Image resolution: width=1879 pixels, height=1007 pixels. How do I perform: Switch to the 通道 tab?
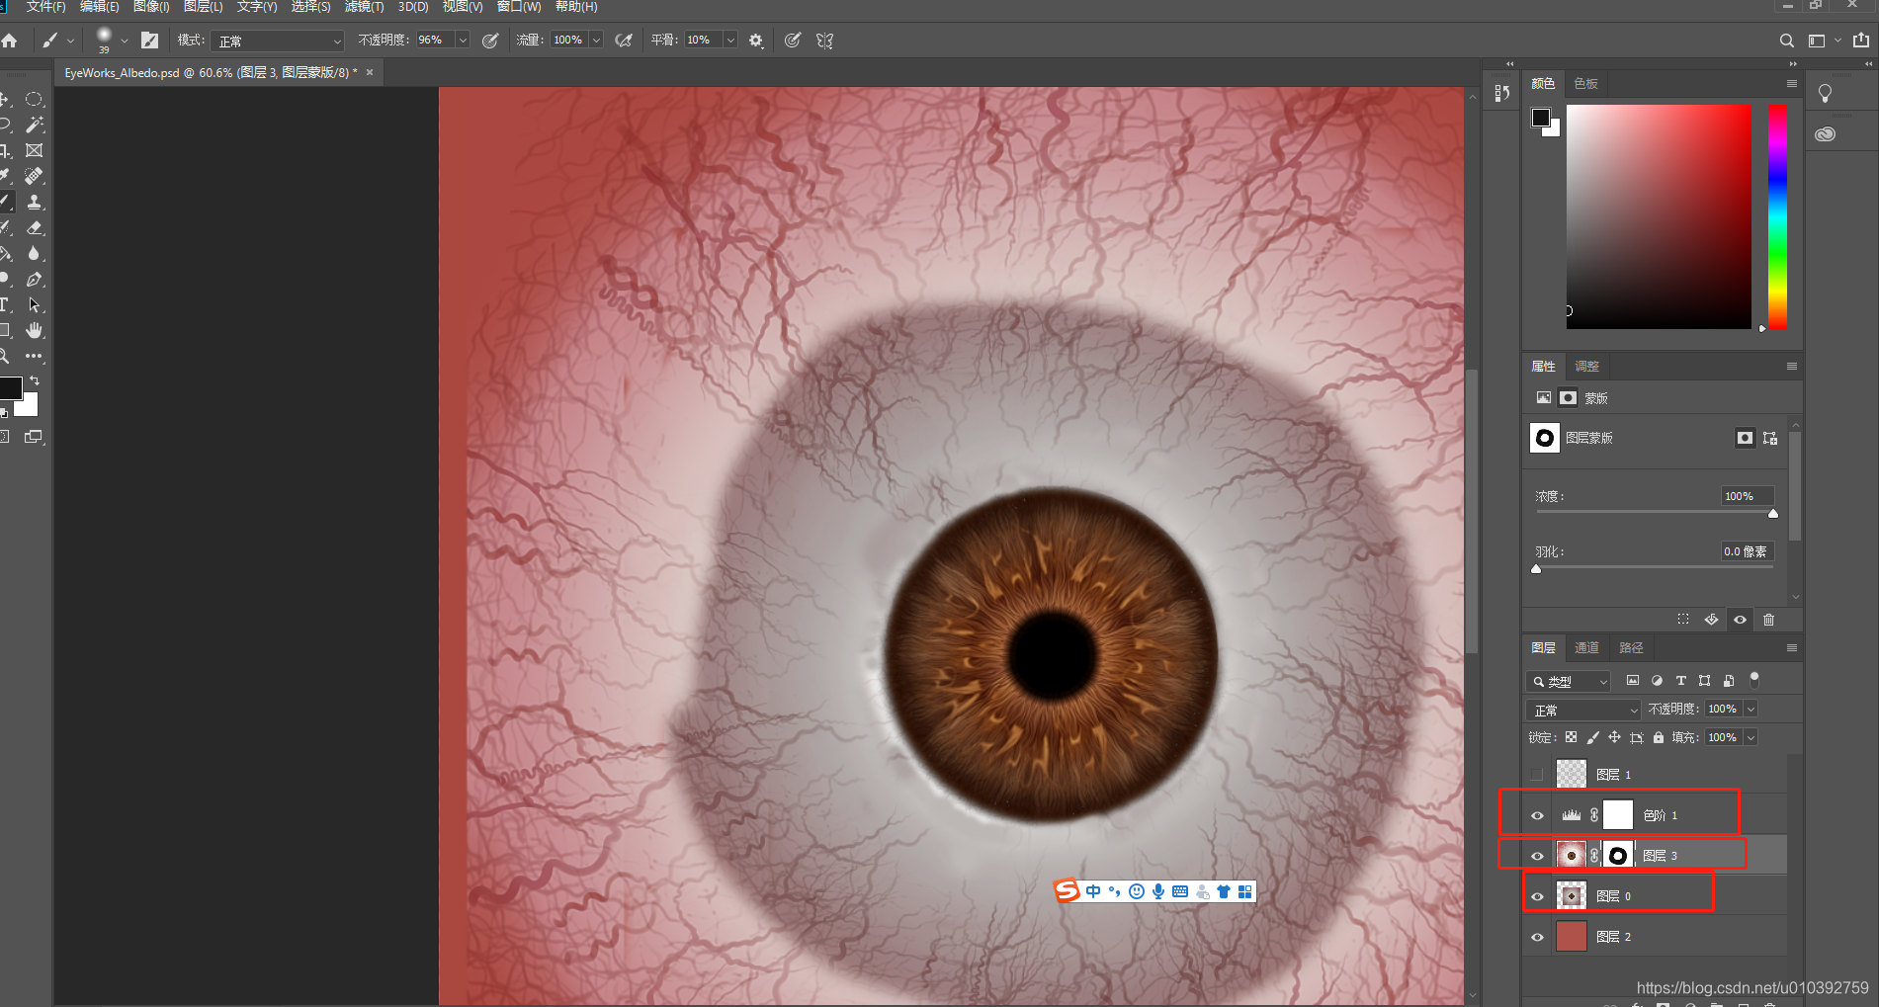[x=1586, y=648]
